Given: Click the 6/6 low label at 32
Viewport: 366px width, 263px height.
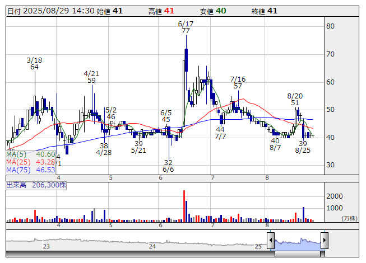Looking at the screenshot, I should pyautogui.click(x=168, y=166).
